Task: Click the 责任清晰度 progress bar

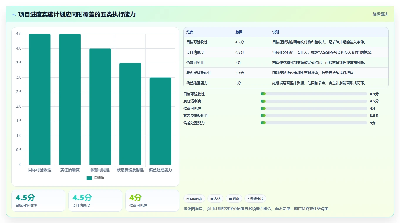Action: coord(314,101)
